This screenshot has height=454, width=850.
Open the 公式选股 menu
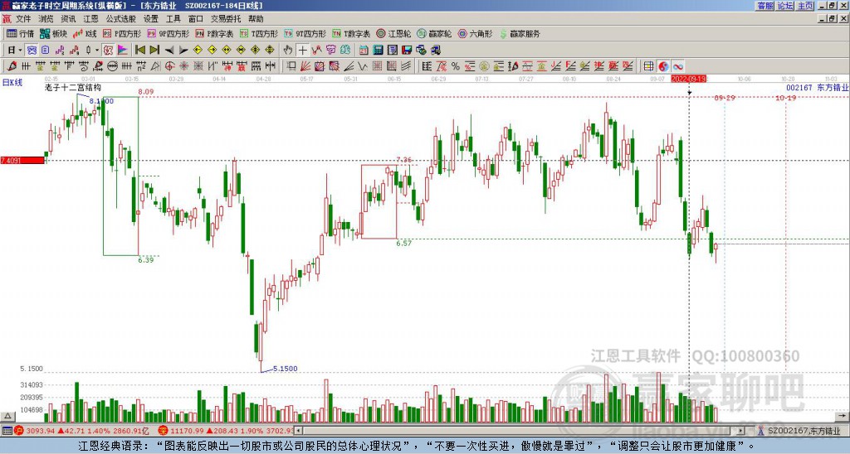(121, 19)
